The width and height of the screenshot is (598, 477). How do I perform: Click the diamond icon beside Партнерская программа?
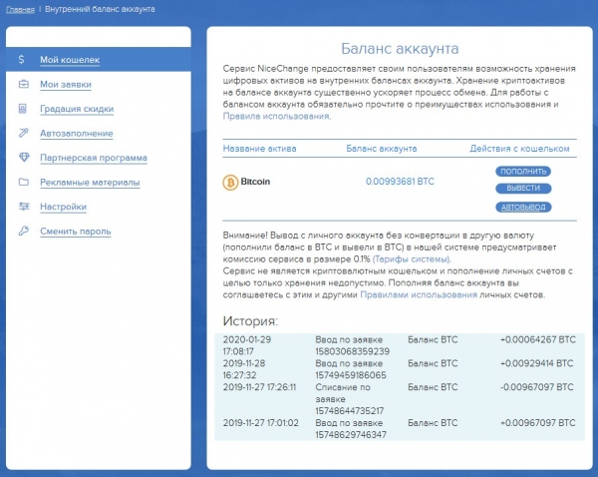24,158
